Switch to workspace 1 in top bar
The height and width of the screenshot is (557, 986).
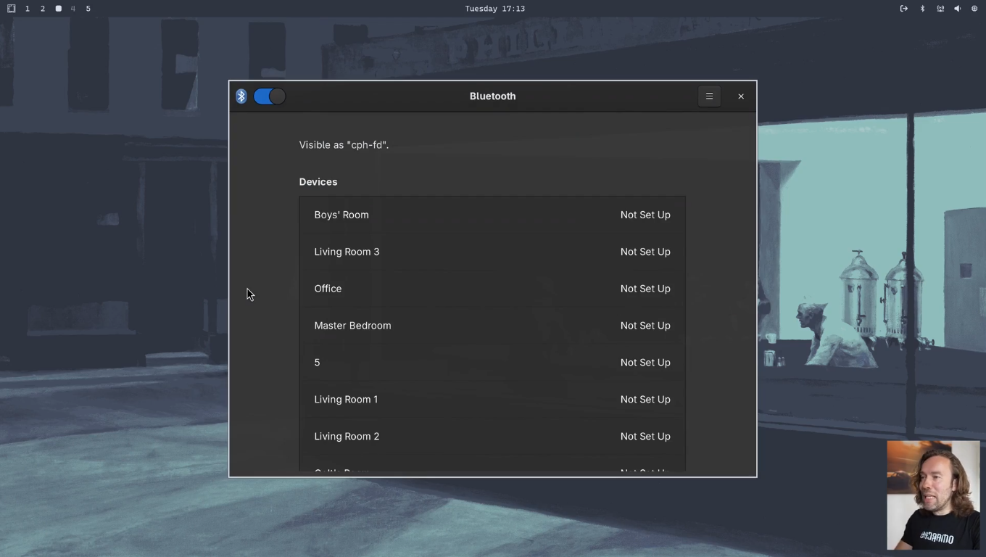point(28,9)
